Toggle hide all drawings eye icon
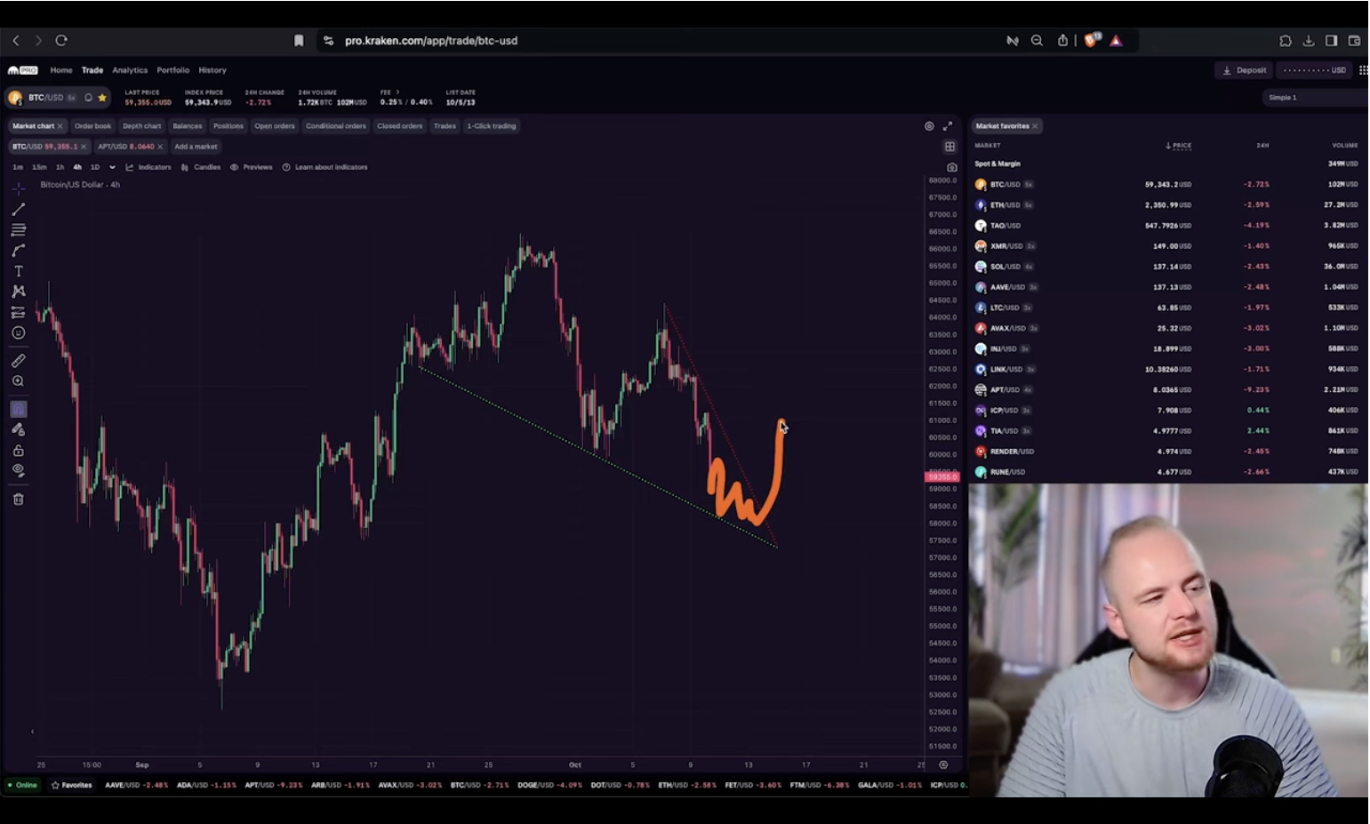Screen dimensions: 1370x824 point(18,471)
